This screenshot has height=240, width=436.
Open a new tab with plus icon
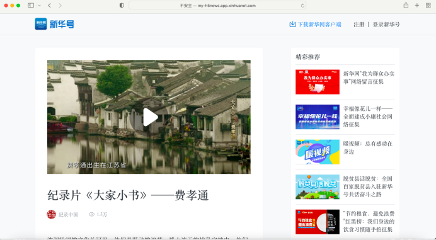[x=417, y=5]
